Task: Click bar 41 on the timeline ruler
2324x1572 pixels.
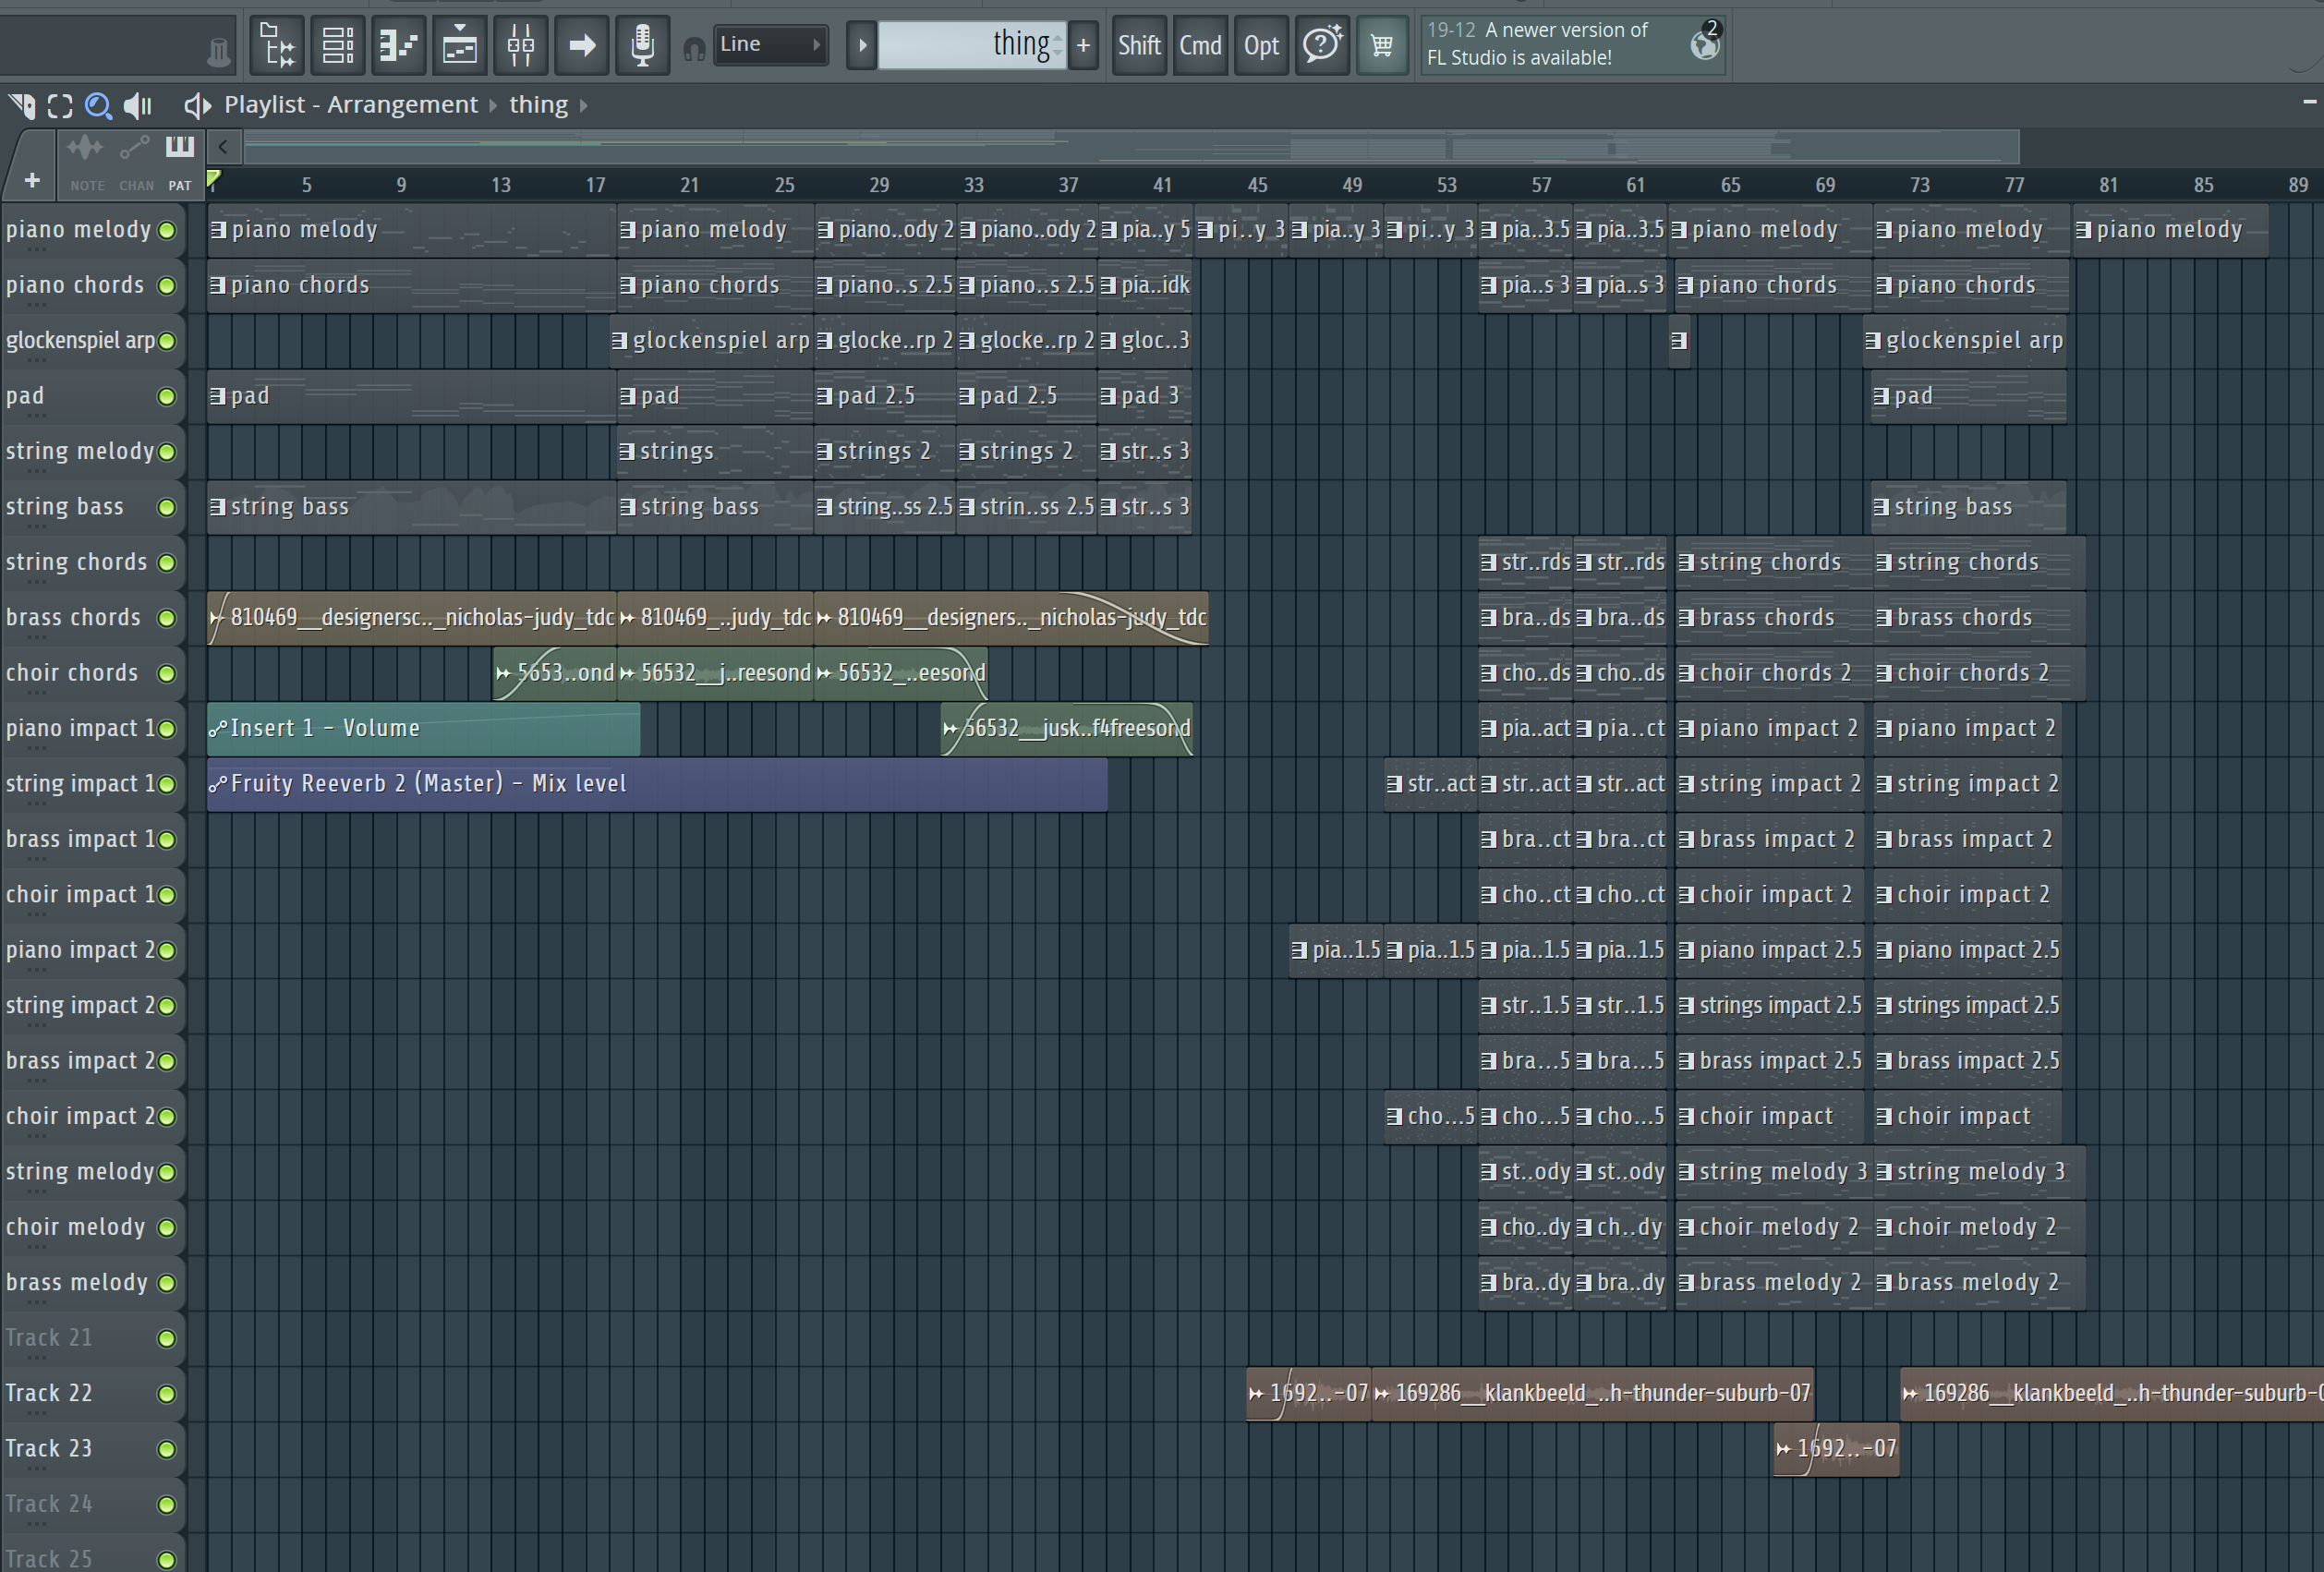Action: coord(1162,185)
